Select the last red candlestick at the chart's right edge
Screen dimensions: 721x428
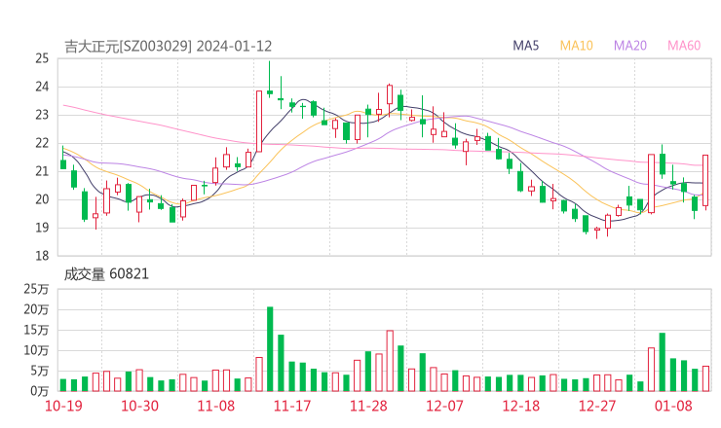(x=705, y=181)
